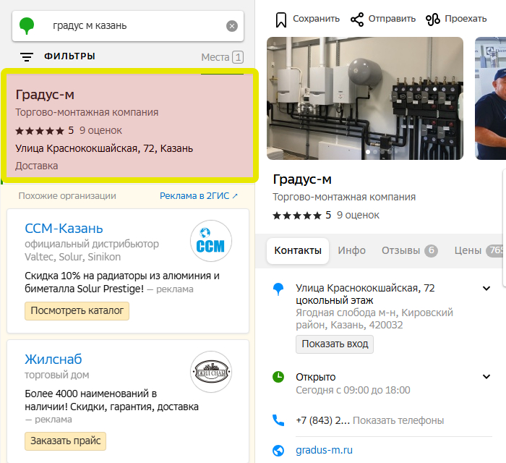
Task: Click 'Показать телефоны' link
Action: [398, 420]
